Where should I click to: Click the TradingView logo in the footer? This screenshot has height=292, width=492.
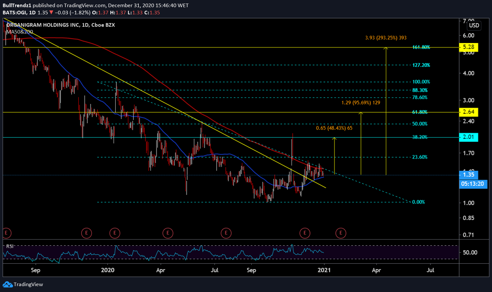click(23, 284)
